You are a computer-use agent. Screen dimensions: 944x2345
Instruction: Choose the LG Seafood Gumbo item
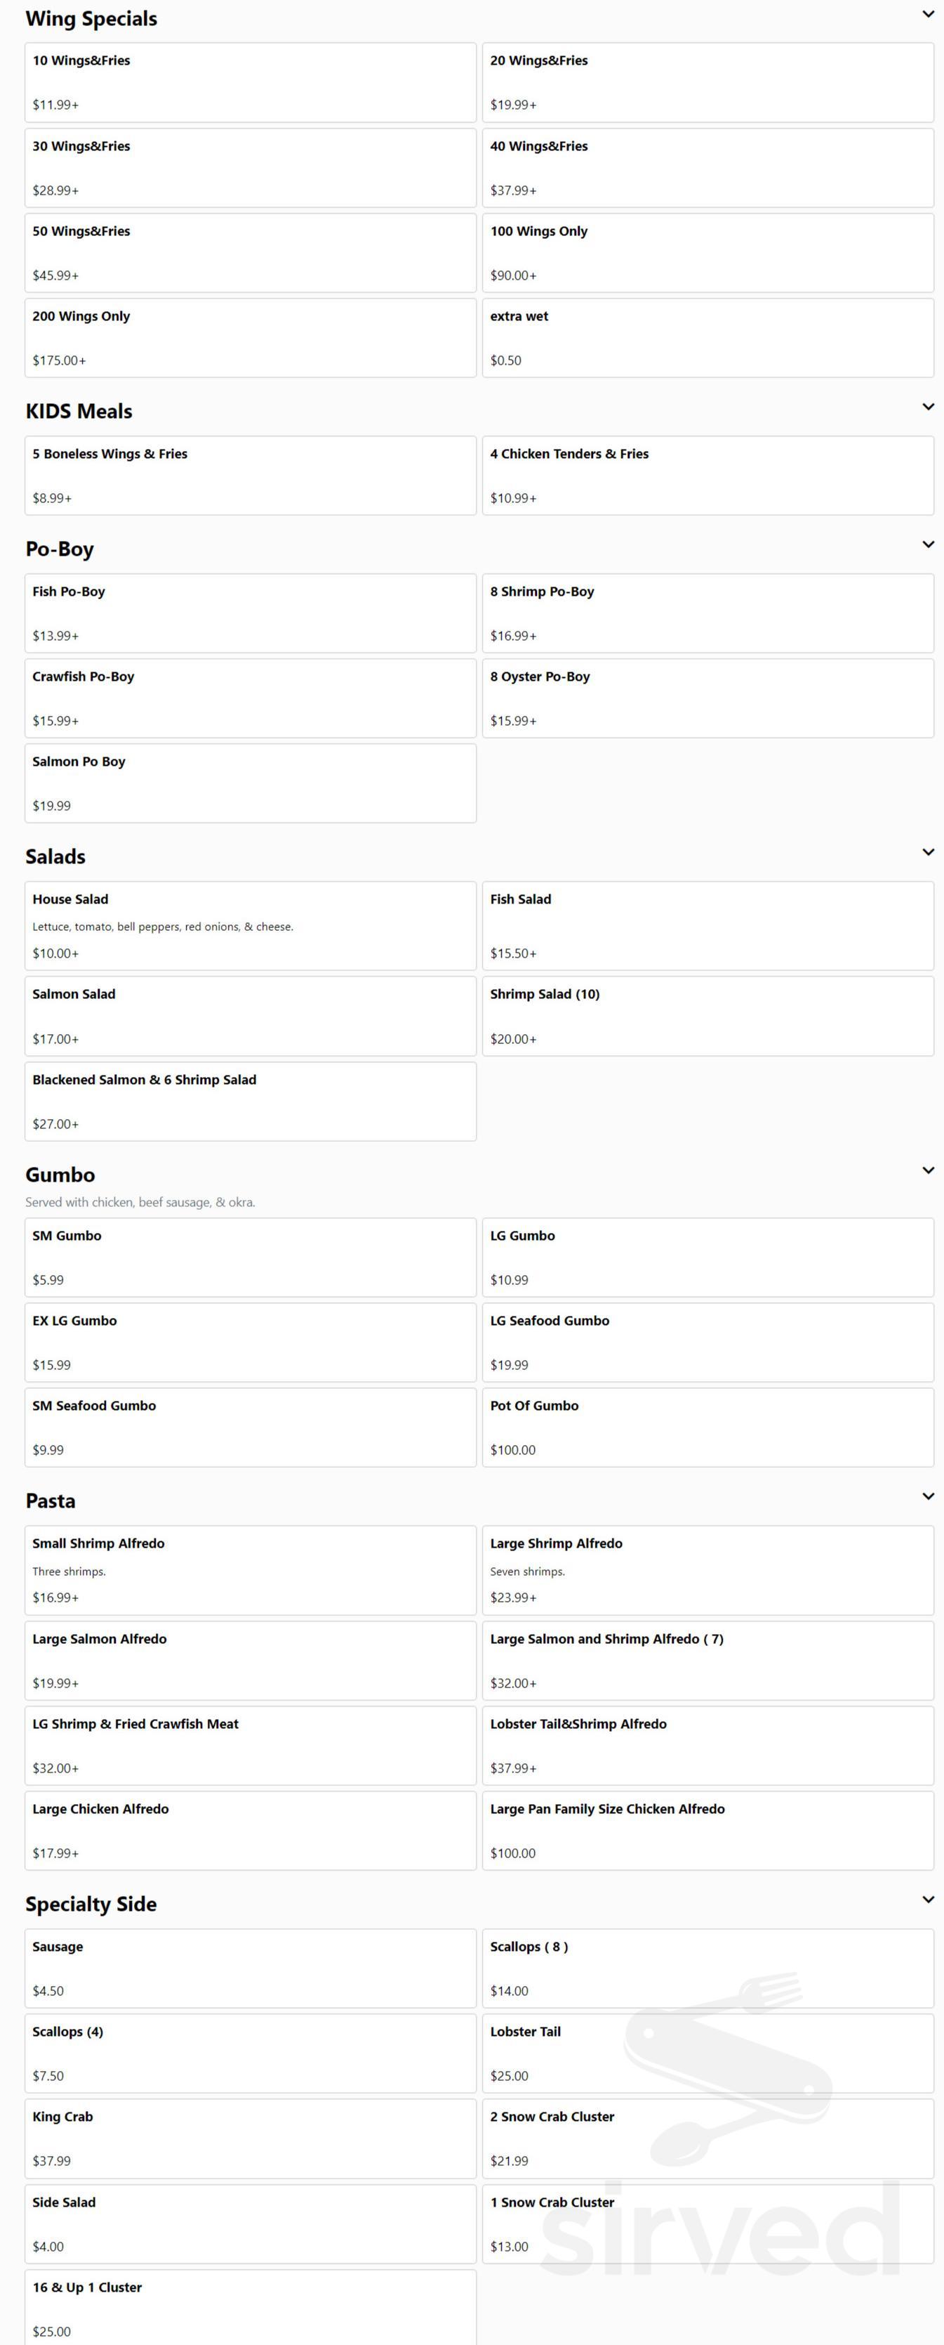[x=707, y=1342]
